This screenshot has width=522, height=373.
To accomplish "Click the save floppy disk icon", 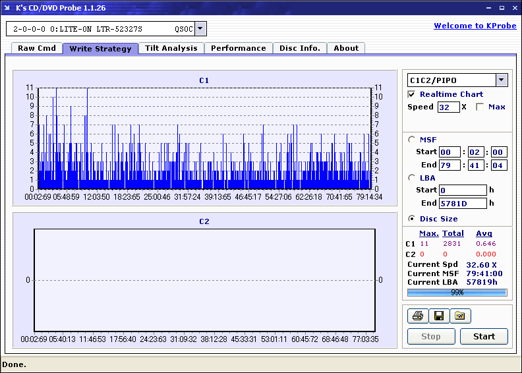I will click(x=438, y=316).
